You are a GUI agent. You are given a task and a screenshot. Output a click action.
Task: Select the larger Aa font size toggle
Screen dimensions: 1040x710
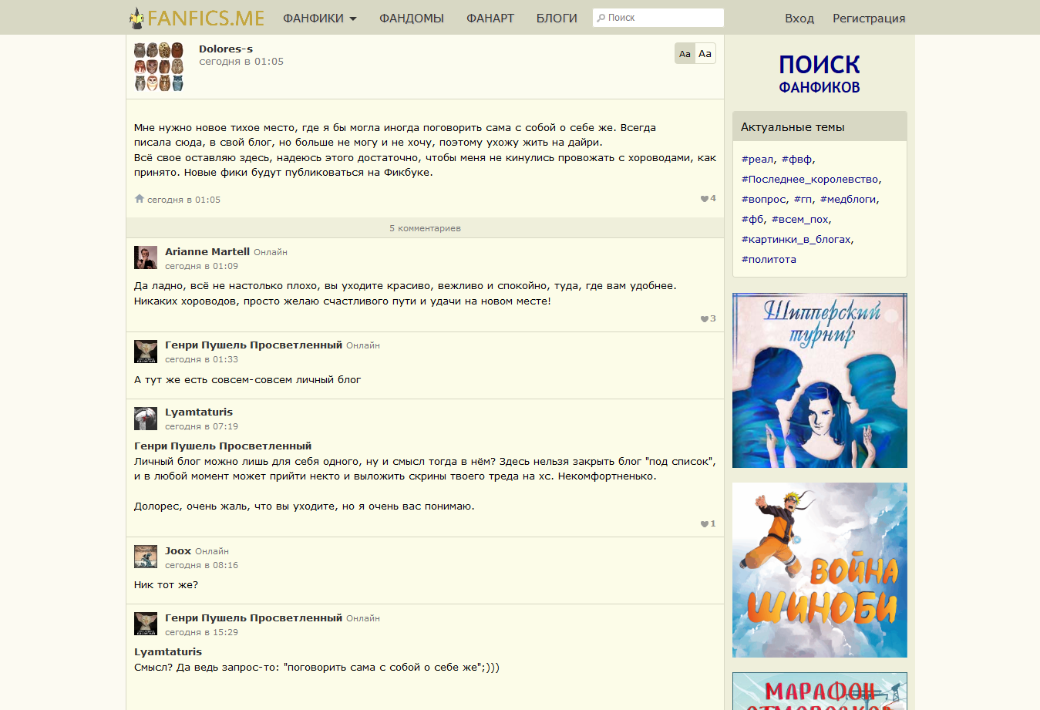705,53
